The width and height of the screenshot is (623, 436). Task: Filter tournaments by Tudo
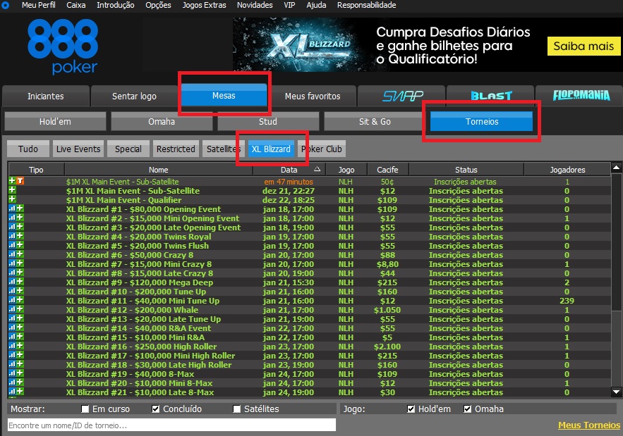click(28, 149)
